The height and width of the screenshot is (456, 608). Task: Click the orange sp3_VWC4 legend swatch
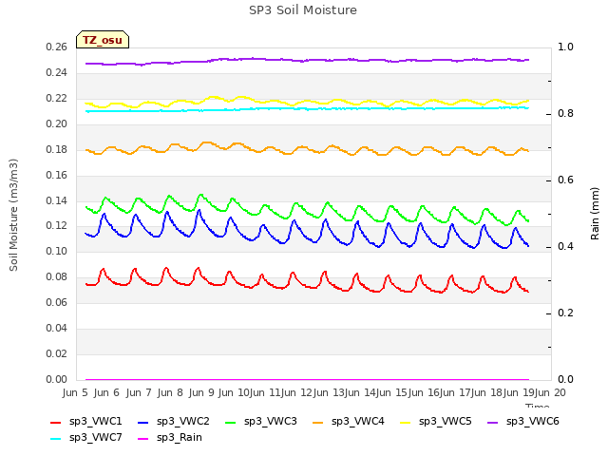click(318, 422)
